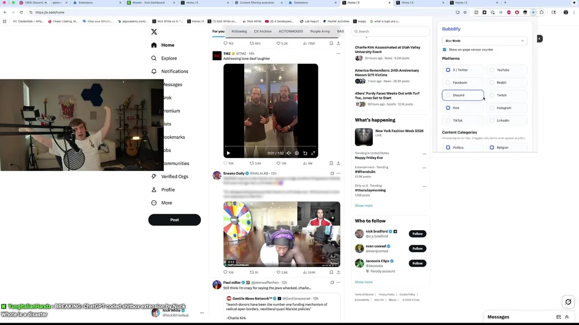
Task: Open Explore from the left sidebar
Action: [164, 58]
